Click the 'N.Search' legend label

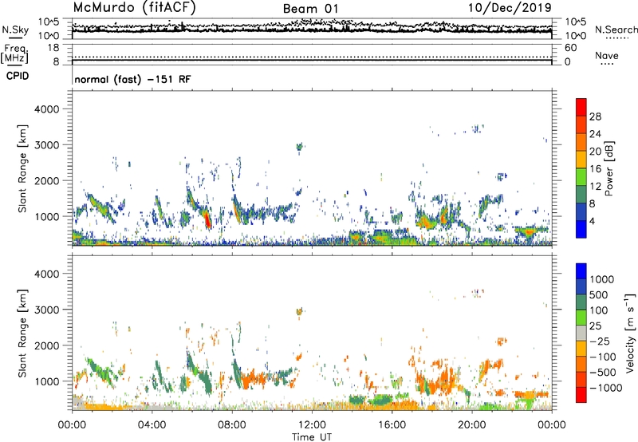click(616, 30)
